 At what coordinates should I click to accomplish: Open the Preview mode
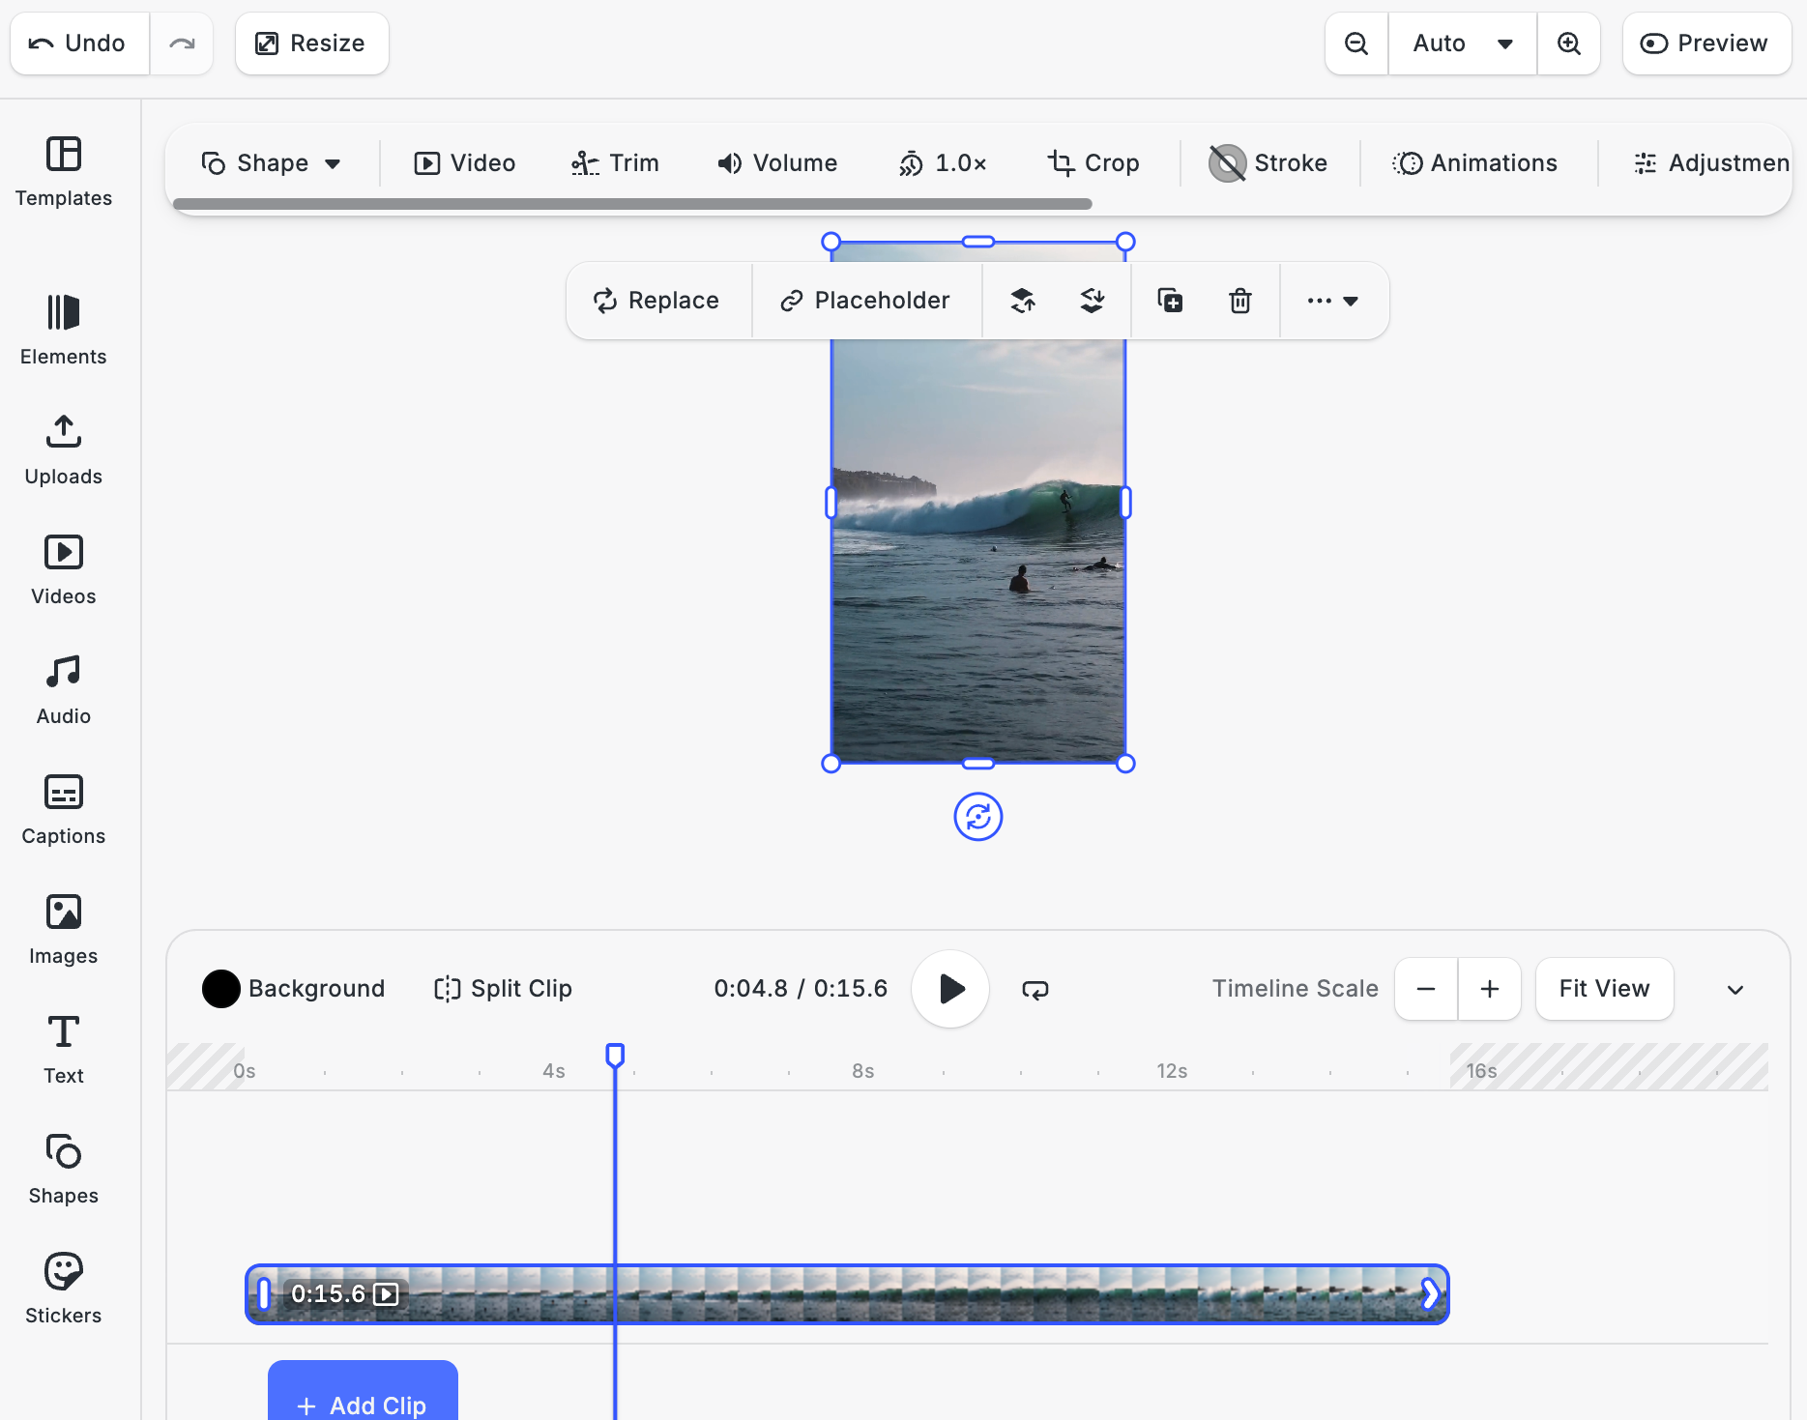pos(1706,43)
